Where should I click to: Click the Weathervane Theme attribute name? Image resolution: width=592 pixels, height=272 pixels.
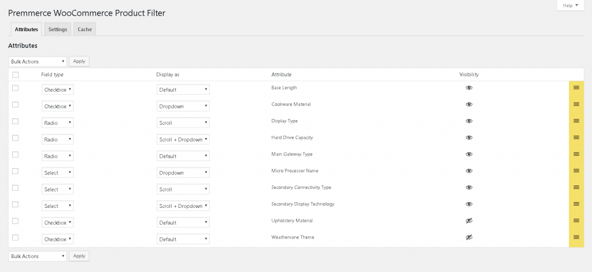[x=293, y=237]
